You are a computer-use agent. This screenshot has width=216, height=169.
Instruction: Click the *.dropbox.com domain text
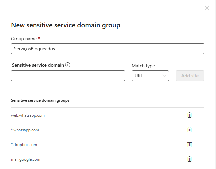[24, 145]
